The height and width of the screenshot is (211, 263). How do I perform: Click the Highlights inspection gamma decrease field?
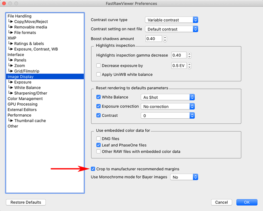pyautogui.click(x=178, y=55)
